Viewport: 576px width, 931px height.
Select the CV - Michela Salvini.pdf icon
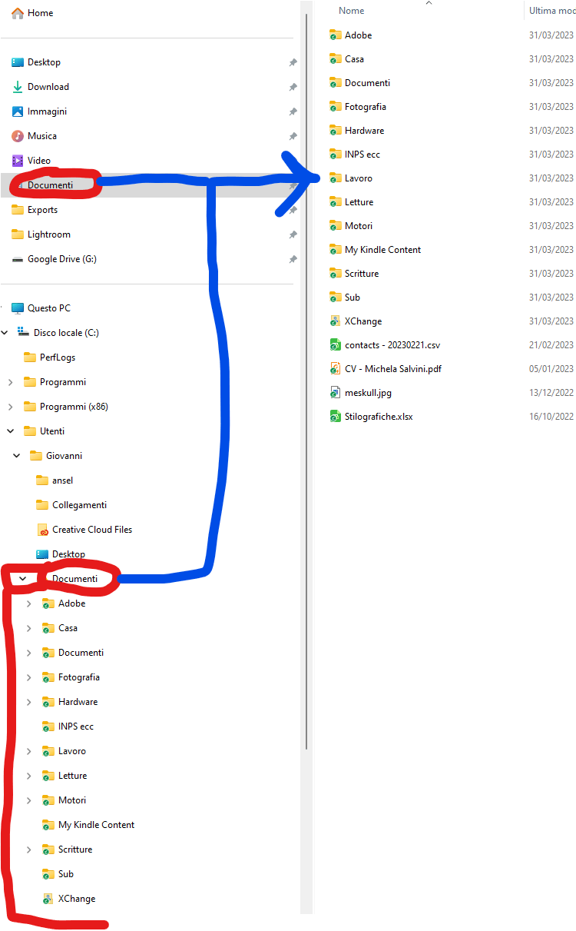pos(335,369)
